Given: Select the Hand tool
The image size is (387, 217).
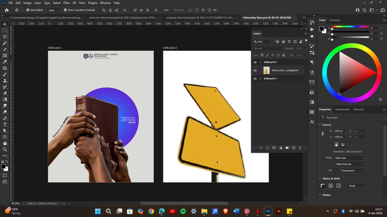Looking at the screenshot, I should point(5,143).
